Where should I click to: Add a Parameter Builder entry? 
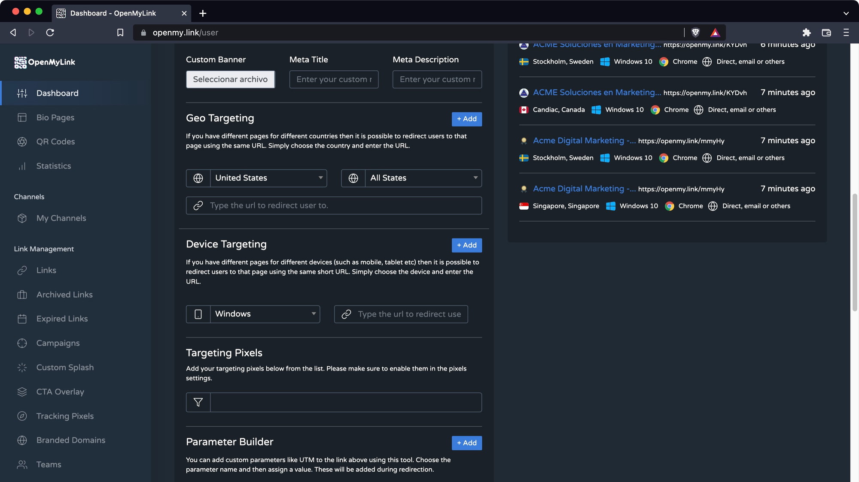[466, 443]
